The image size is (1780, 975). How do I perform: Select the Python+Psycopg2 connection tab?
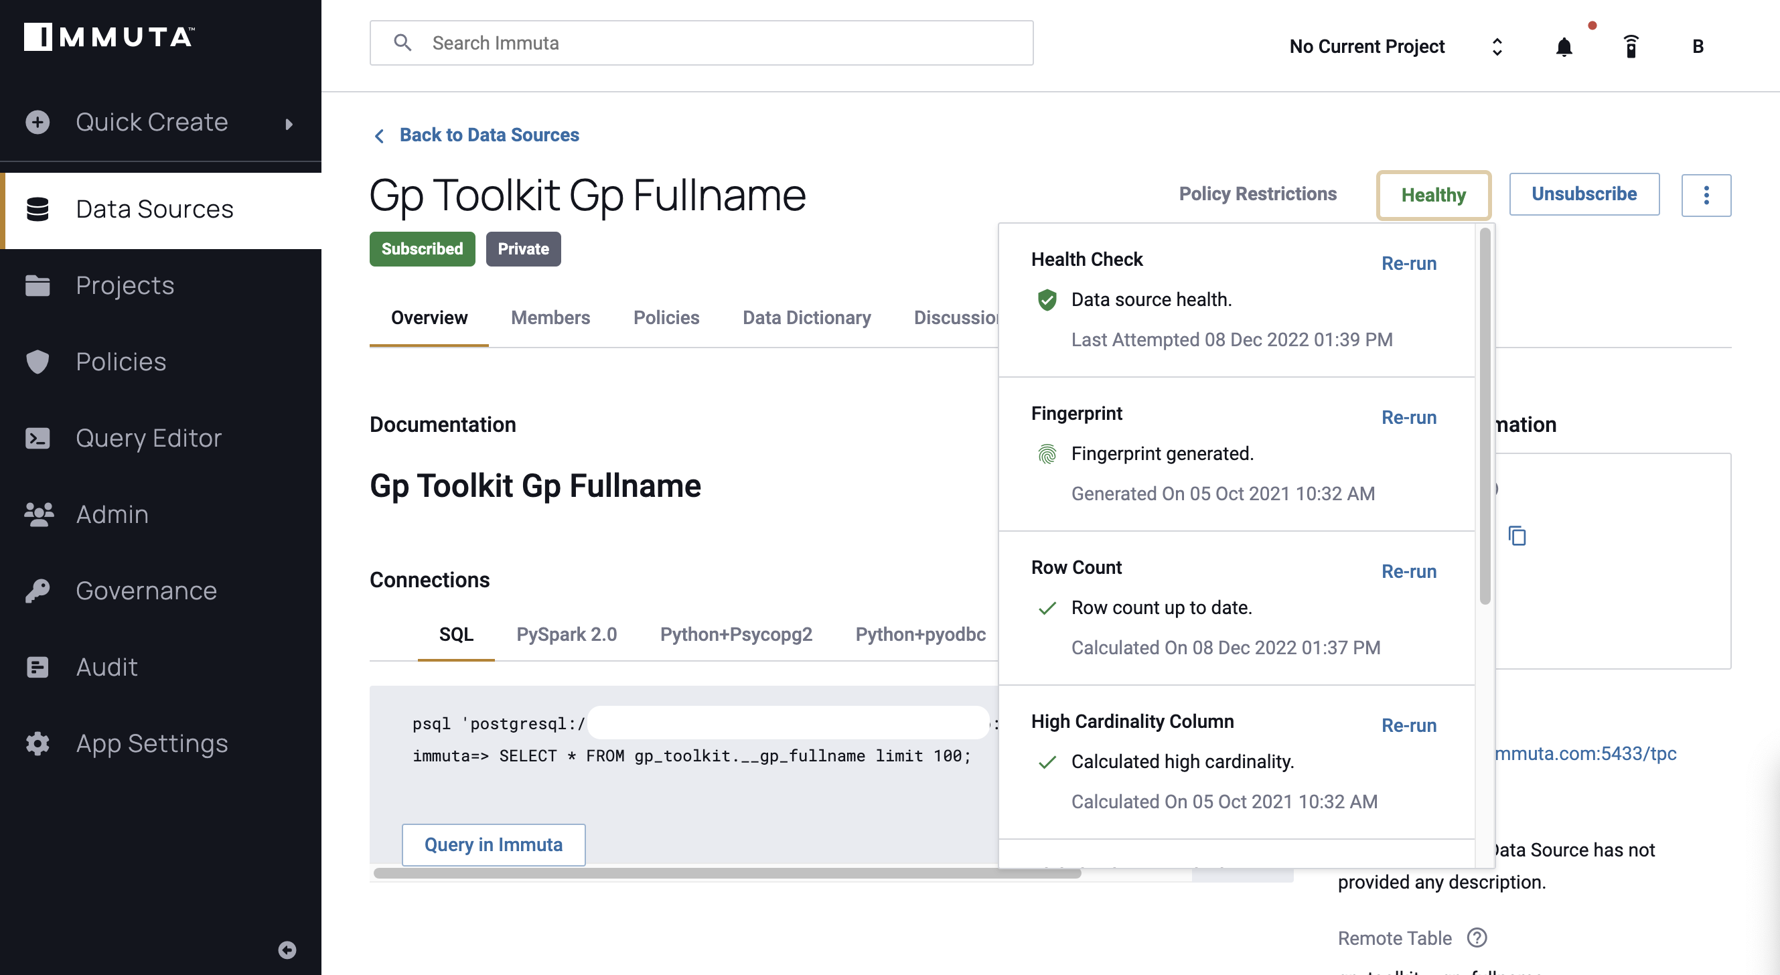click(736, 634)
